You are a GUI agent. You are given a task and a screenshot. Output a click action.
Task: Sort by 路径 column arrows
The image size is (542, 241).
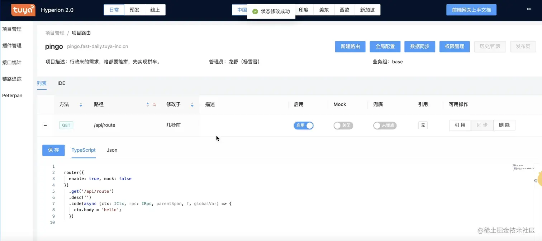(148, 105)
